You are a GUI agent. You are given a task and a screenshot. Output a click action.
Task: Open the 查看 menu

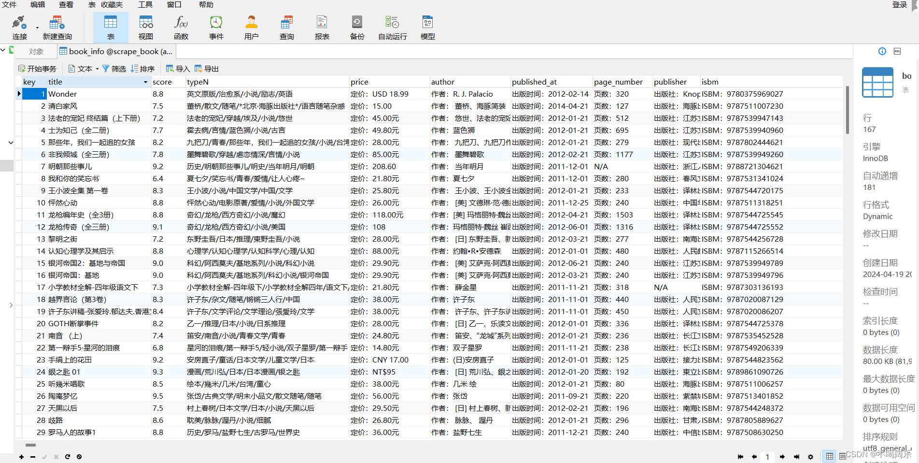coord(66,4)
